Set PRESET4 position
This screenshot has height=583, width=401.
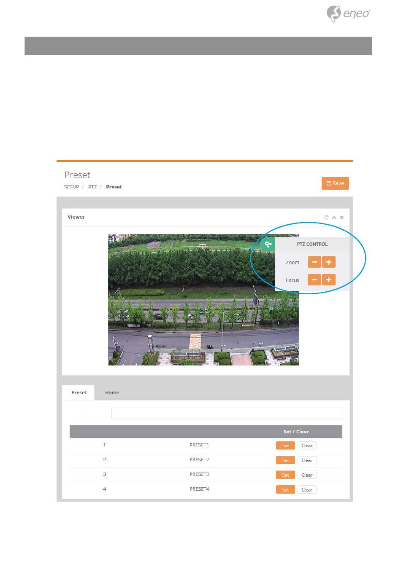pos(286,490)
